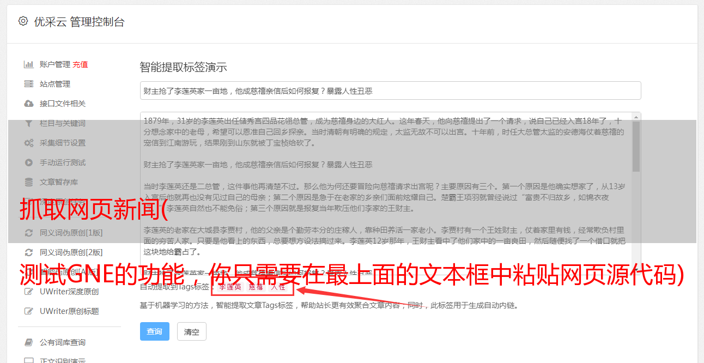Viewport: 704px width, 363px height.
Task: Select the 李莲英 tag
Action: (x=230, y=287)
